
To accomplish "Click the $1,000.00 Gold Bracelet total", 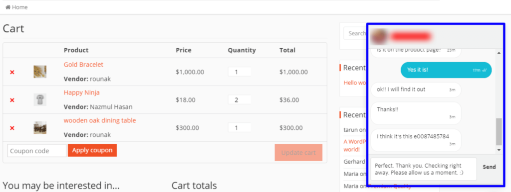I will point(293,72).
